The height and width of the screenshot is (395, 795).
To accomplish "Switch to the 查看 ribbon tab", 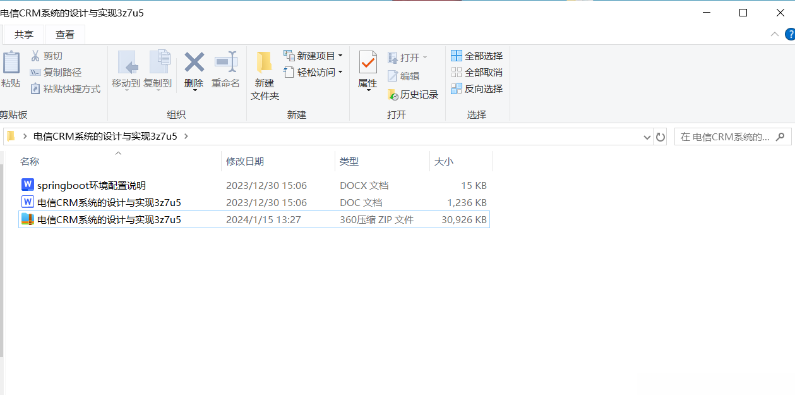I will point(64,35).
